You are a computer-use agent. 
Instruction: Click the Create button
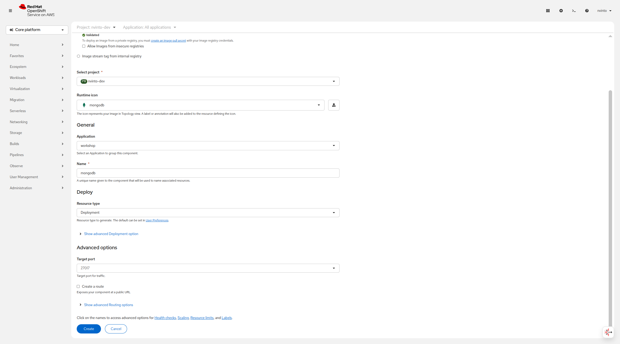(89, 329)
